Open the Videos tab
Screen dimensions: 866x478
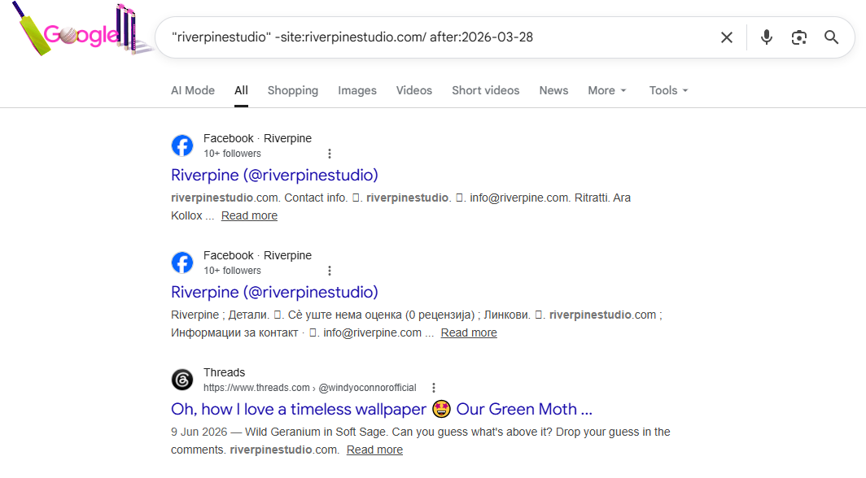click(414, 90)
